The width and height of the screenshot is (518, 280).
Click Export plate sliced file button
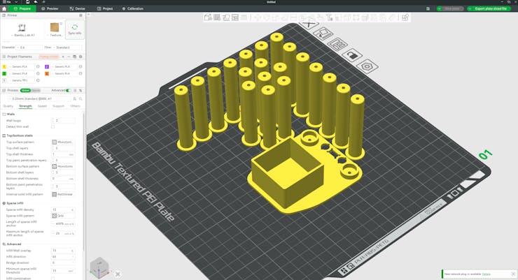tap(490, 8)
